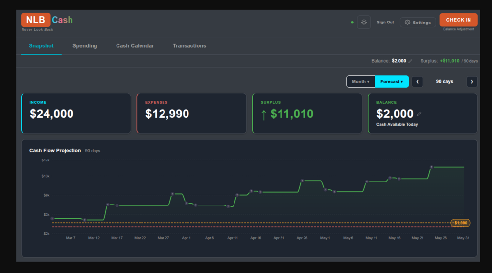Viewport: 492px width, 273px height.
Task: Click the green surplus up arrow
Action: pos(264,114)
